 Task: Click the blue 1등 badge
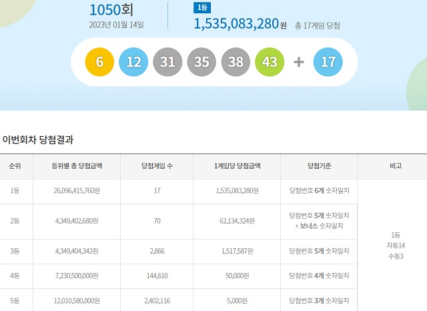[201, 7]
